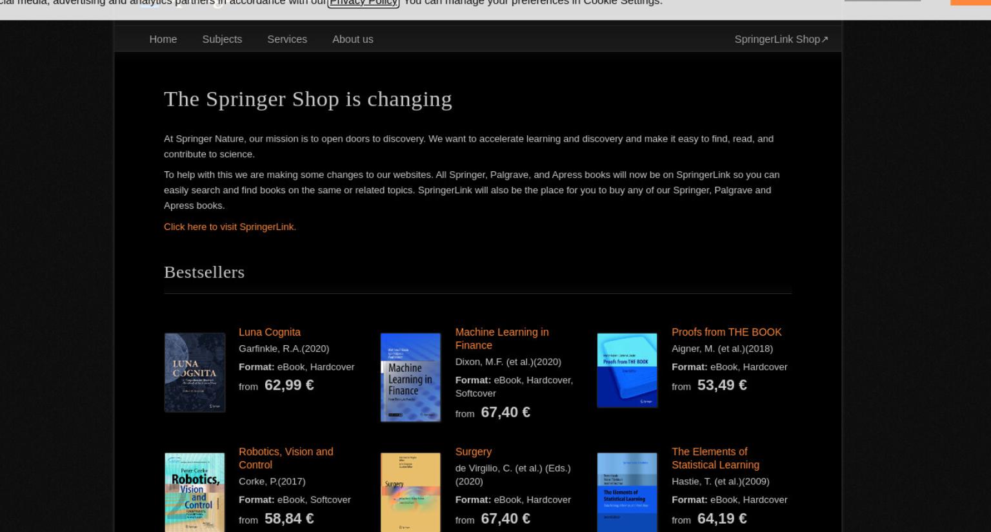Click here to visit SpringerLink link

point(230,227)
